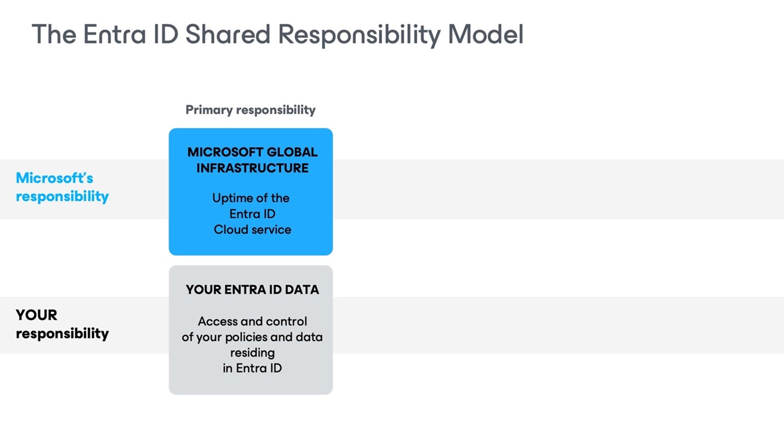The width and height of the screenshot is (784, 441).
Task: Click the slide title 'The Entra ID Shared Responsibility Model'
Action: (x=277, y=35)
